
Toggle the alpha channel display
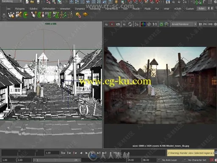click(149, 24)
